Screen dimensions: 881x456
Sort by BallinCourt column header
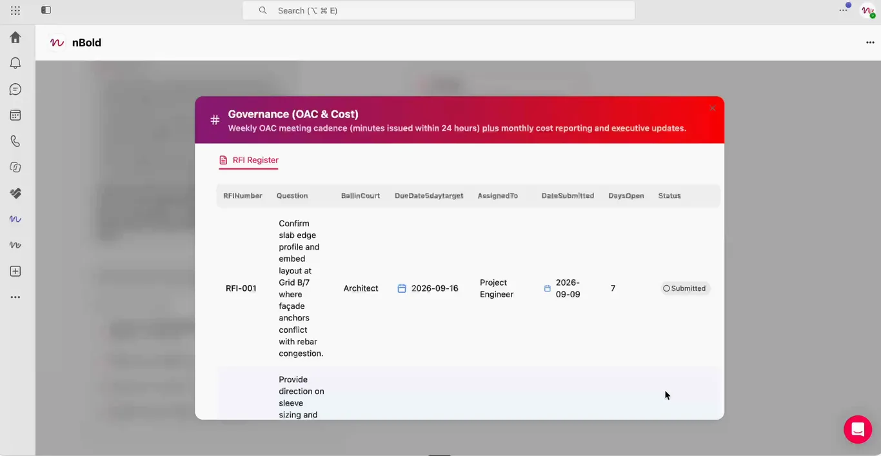pyautogui.click(x=361, y=195)
